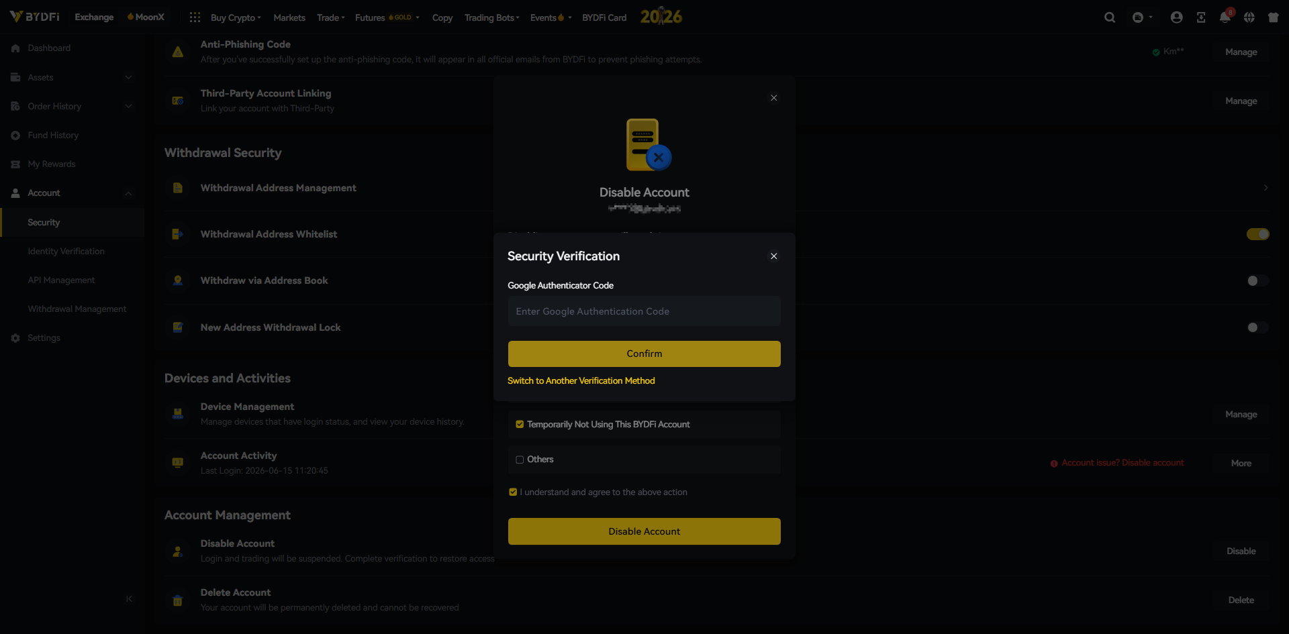Click the yellow Disable Account button

pyautogui.click(x=644, y=531)
